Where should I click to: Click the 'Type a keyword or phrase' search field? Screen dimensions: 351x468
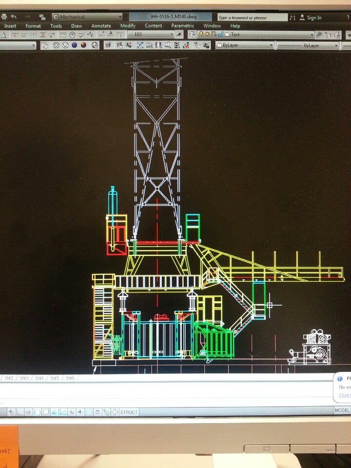click(252, 18)
